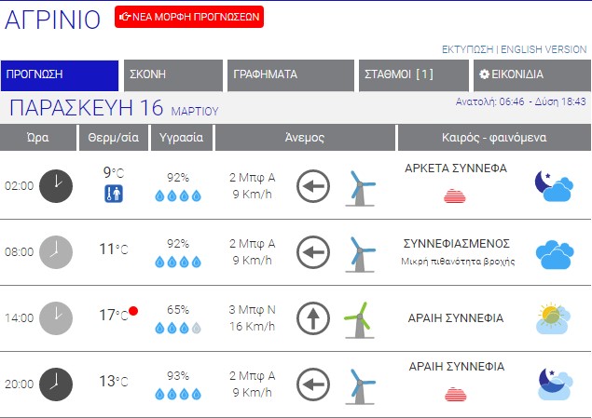The image size is (592, 418).
Task: Switch to the ΓΡΑΦΗΜΑΤΑ tab
Action: (289, 74)
